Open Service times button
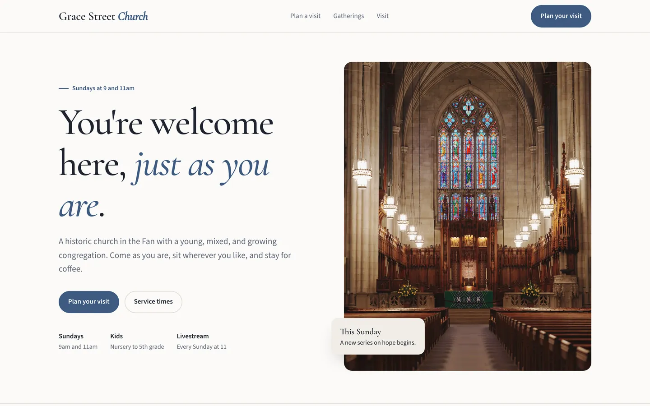The image size is (650, 406). pyautogui.click(x=153, y=302)
